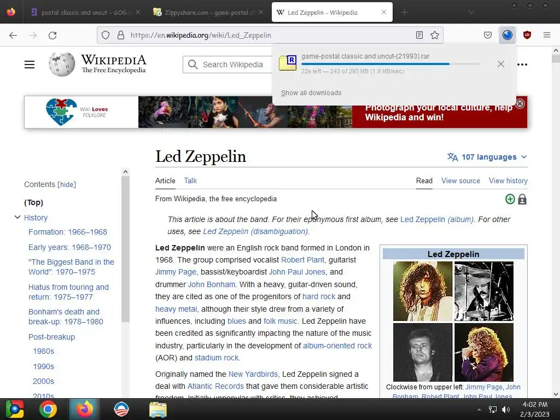Go back with the browser back arrow
This screenshot has width=560, height=420.
pyautogui.click(x=13, y=35)
